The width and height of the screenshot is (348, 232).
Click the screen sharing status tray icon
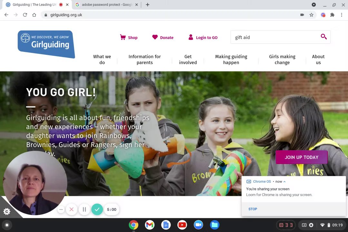304,225
